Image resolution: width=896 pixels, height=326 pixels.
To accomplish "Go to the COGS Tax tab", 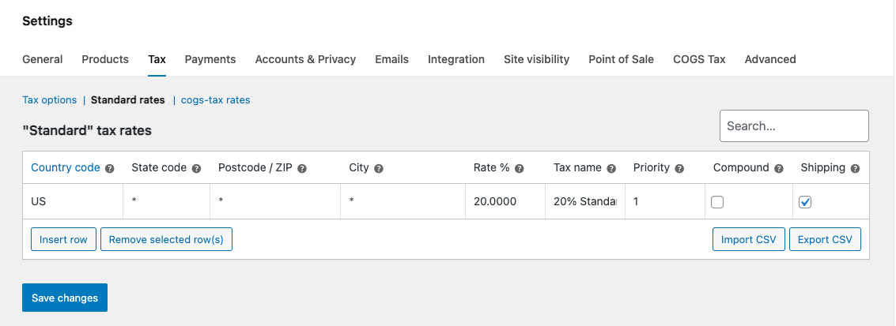I will (x=699, y=59).
